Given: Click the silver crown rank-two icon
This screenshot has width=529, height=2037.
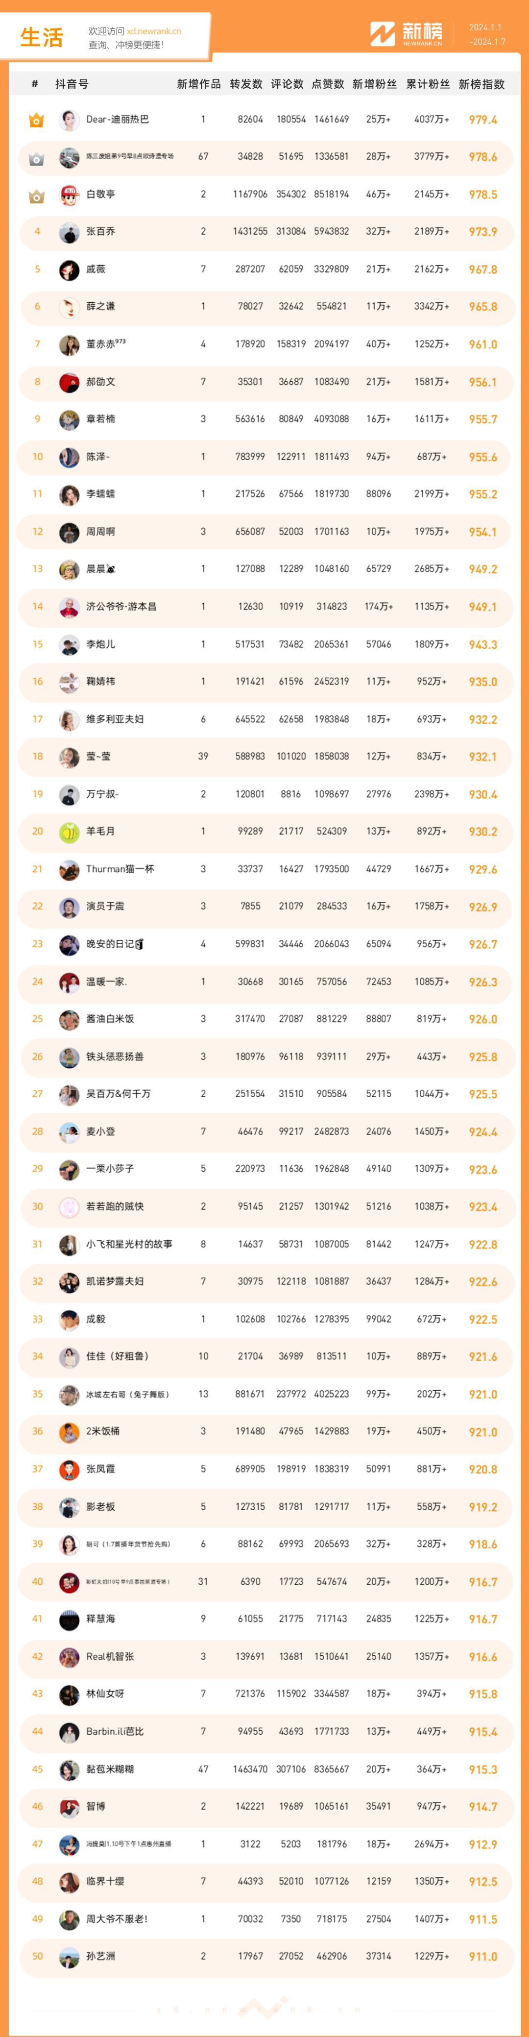Looking at the screenshot, I should tap(36, 158).
